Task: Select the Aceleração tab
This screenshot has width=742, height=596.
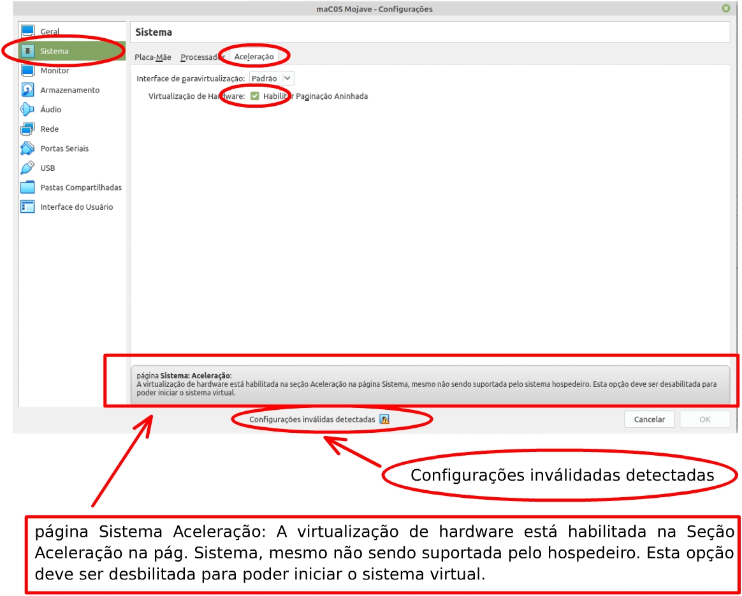Action: click(254, 57)
